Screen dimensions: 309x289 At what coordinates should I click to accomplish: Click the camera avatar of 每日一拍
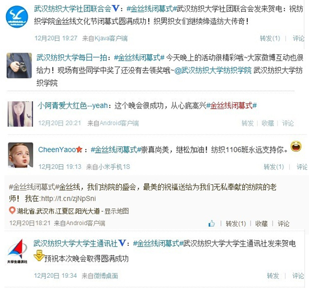[19, 66]
